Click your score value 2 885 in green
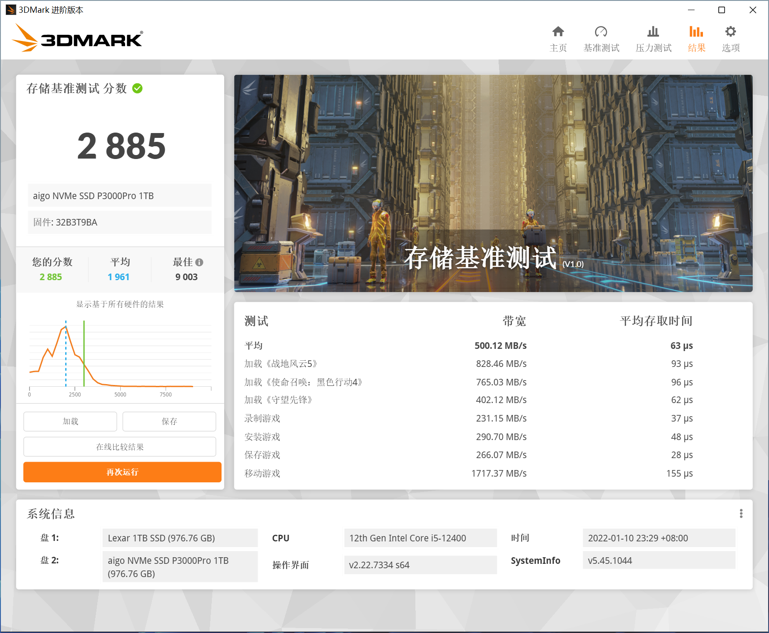This screenshot has height=633, width=769. point(51,277)
